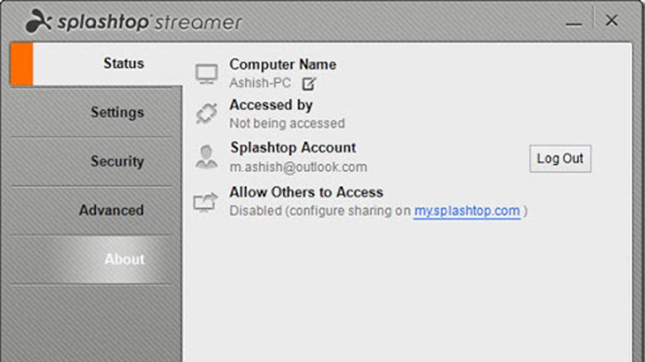Click the Splashtop logo icon in title bar

tap(39, 21)
